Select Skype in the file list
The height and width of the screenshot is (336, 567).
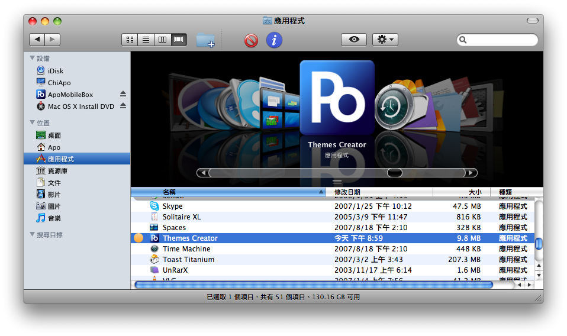[333, 206]
